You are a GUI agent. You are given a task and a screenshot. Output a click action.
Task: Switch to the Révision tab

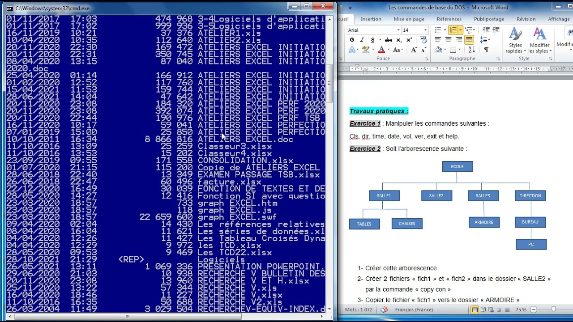click(526, 19)
